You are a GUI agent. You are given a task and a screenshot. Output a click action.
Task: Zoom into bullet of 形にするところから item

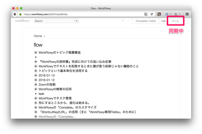[36, 103]
